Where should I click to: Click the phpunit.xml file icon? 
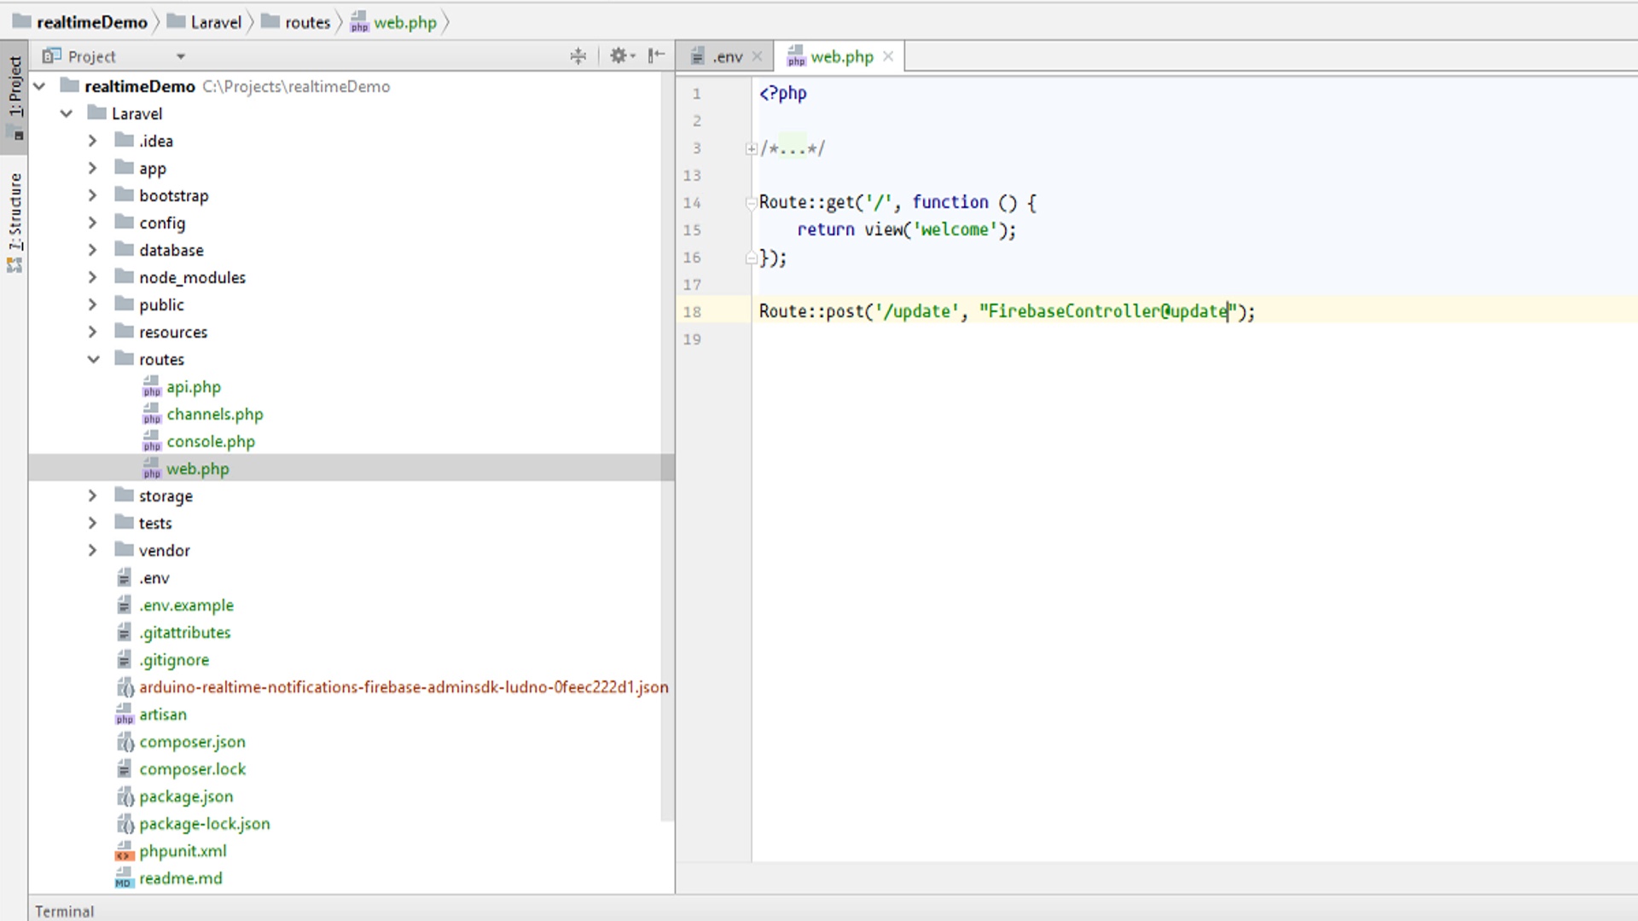pyautogui.click(x=125, y=851)
